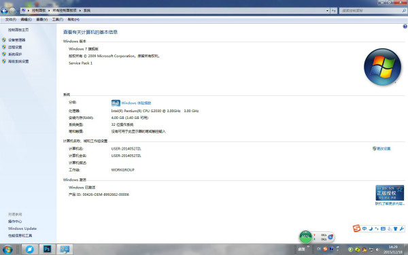Click the Control Panel taskbar button
Viewport: 408px width, 255px height.
coord(65,250)
